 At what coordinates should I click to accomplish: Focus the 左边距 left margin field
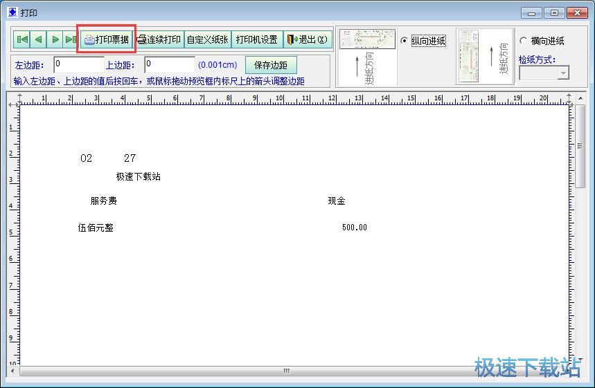[78, 64]
